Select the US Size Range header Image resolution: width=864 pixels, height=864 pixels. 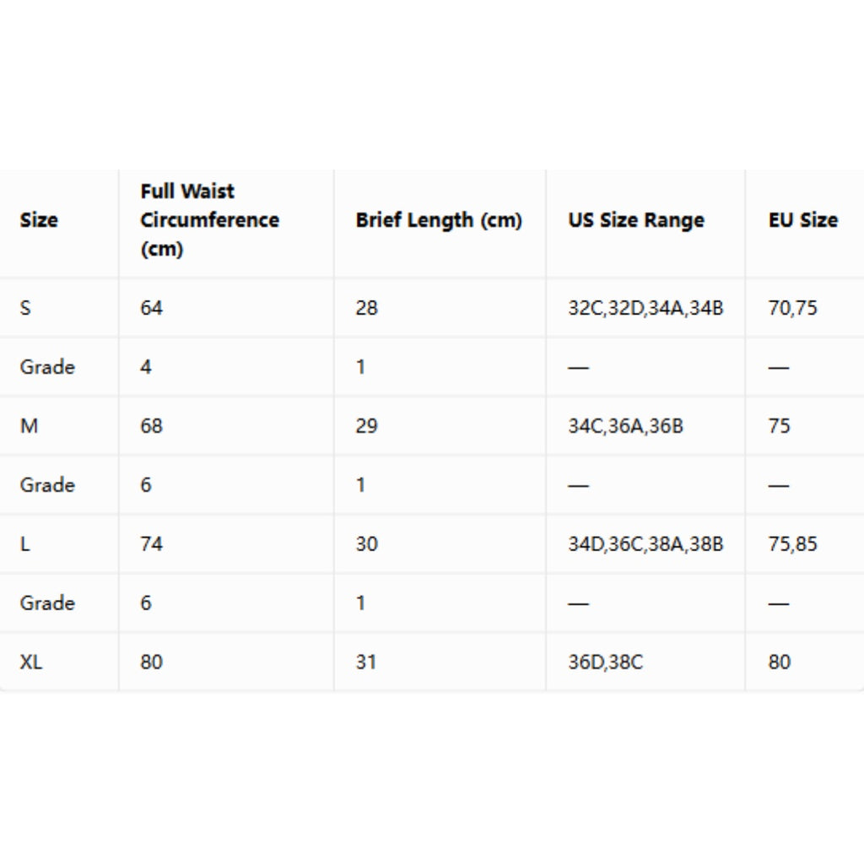point(636,220)
